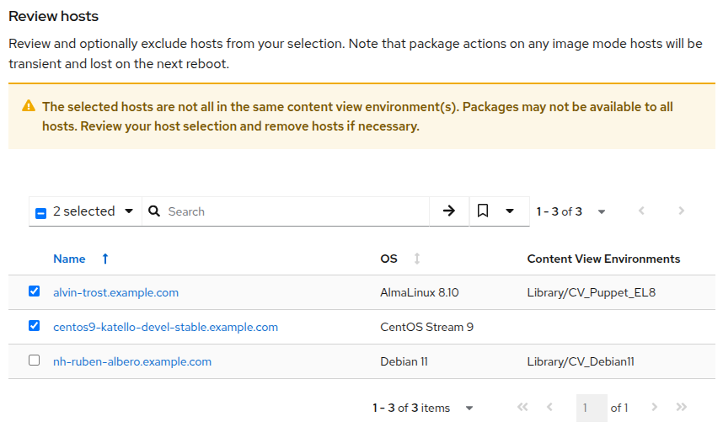Jump to last page in bottom pagination
Viewport: 723px width, 438px height.
[x=682, y=407]
